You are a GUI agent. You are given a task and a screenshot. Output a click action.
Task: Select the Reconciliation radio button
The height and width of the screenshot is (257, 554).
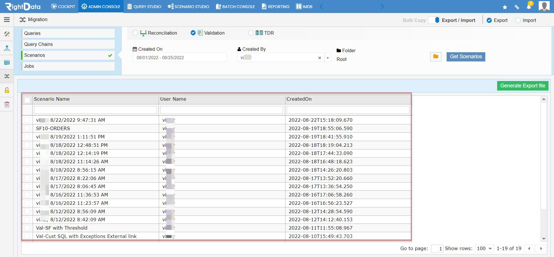coord(135,33)
